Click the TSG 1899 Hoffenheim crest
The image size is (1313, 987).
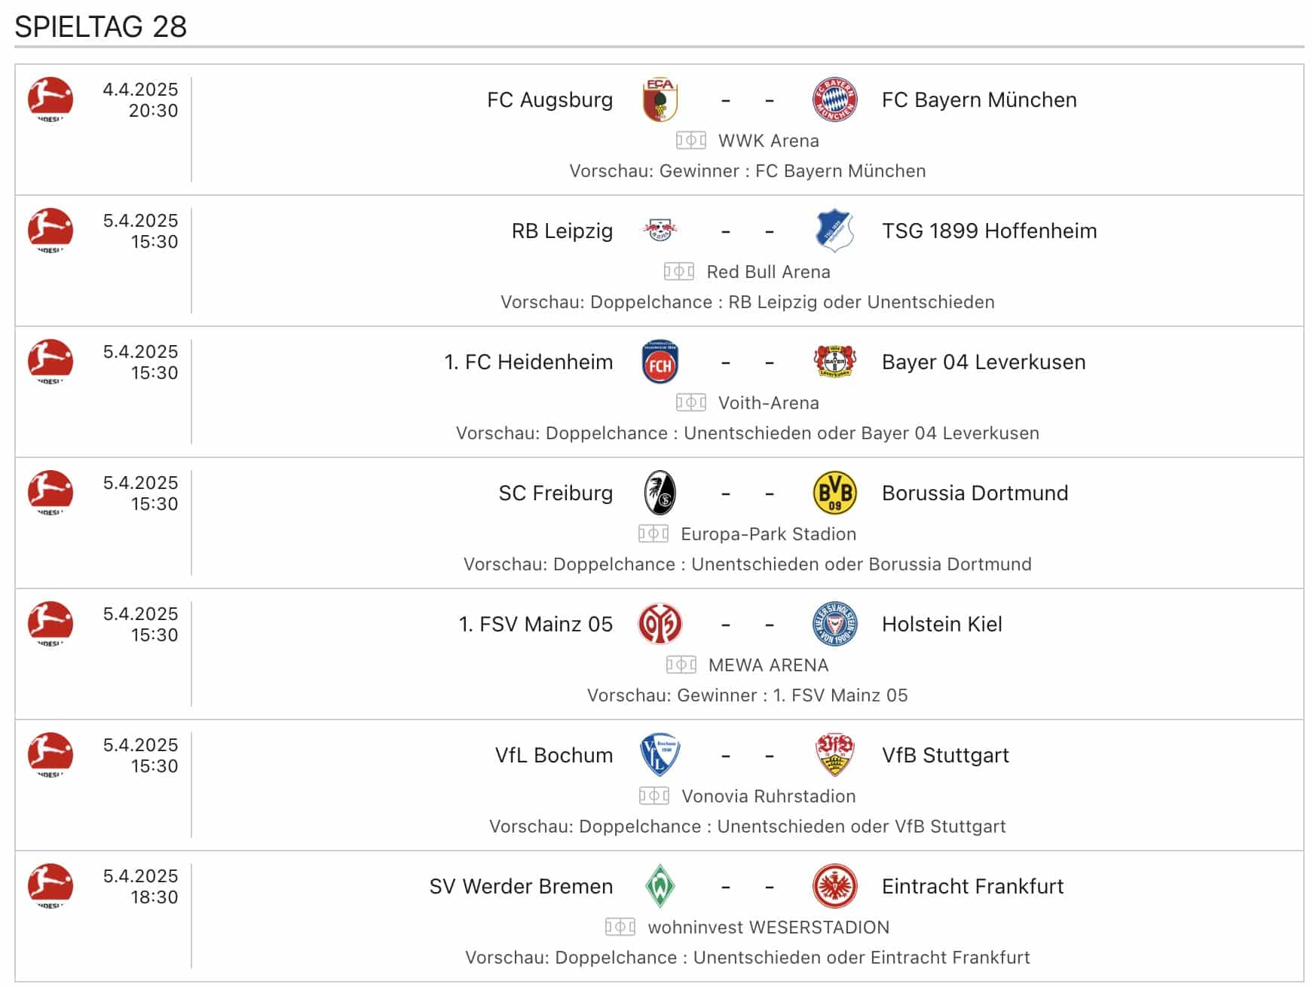pos(834,231)
